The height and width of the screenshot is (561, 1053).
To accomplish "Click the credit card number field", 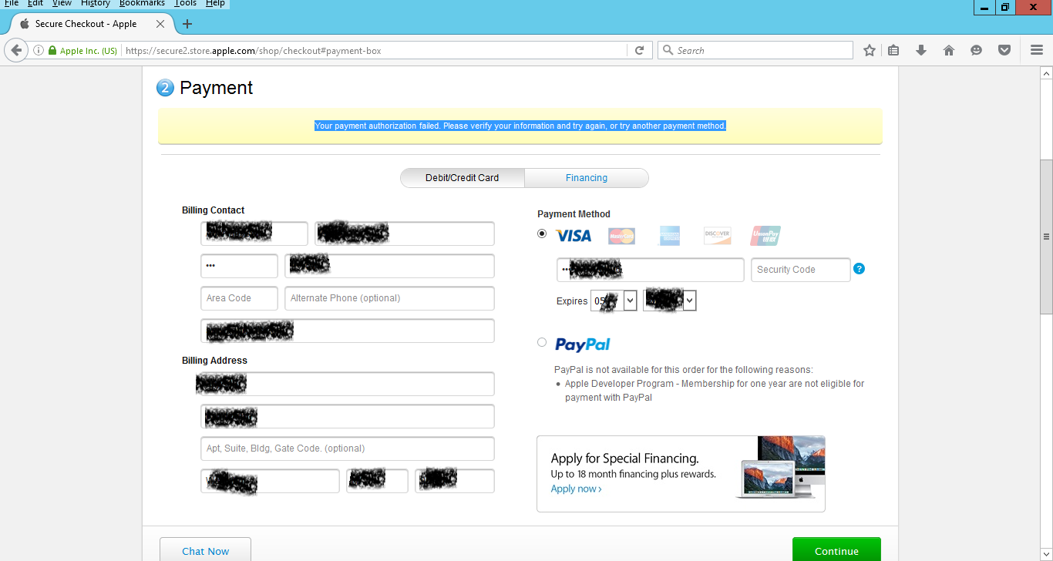I will (651, 270).
